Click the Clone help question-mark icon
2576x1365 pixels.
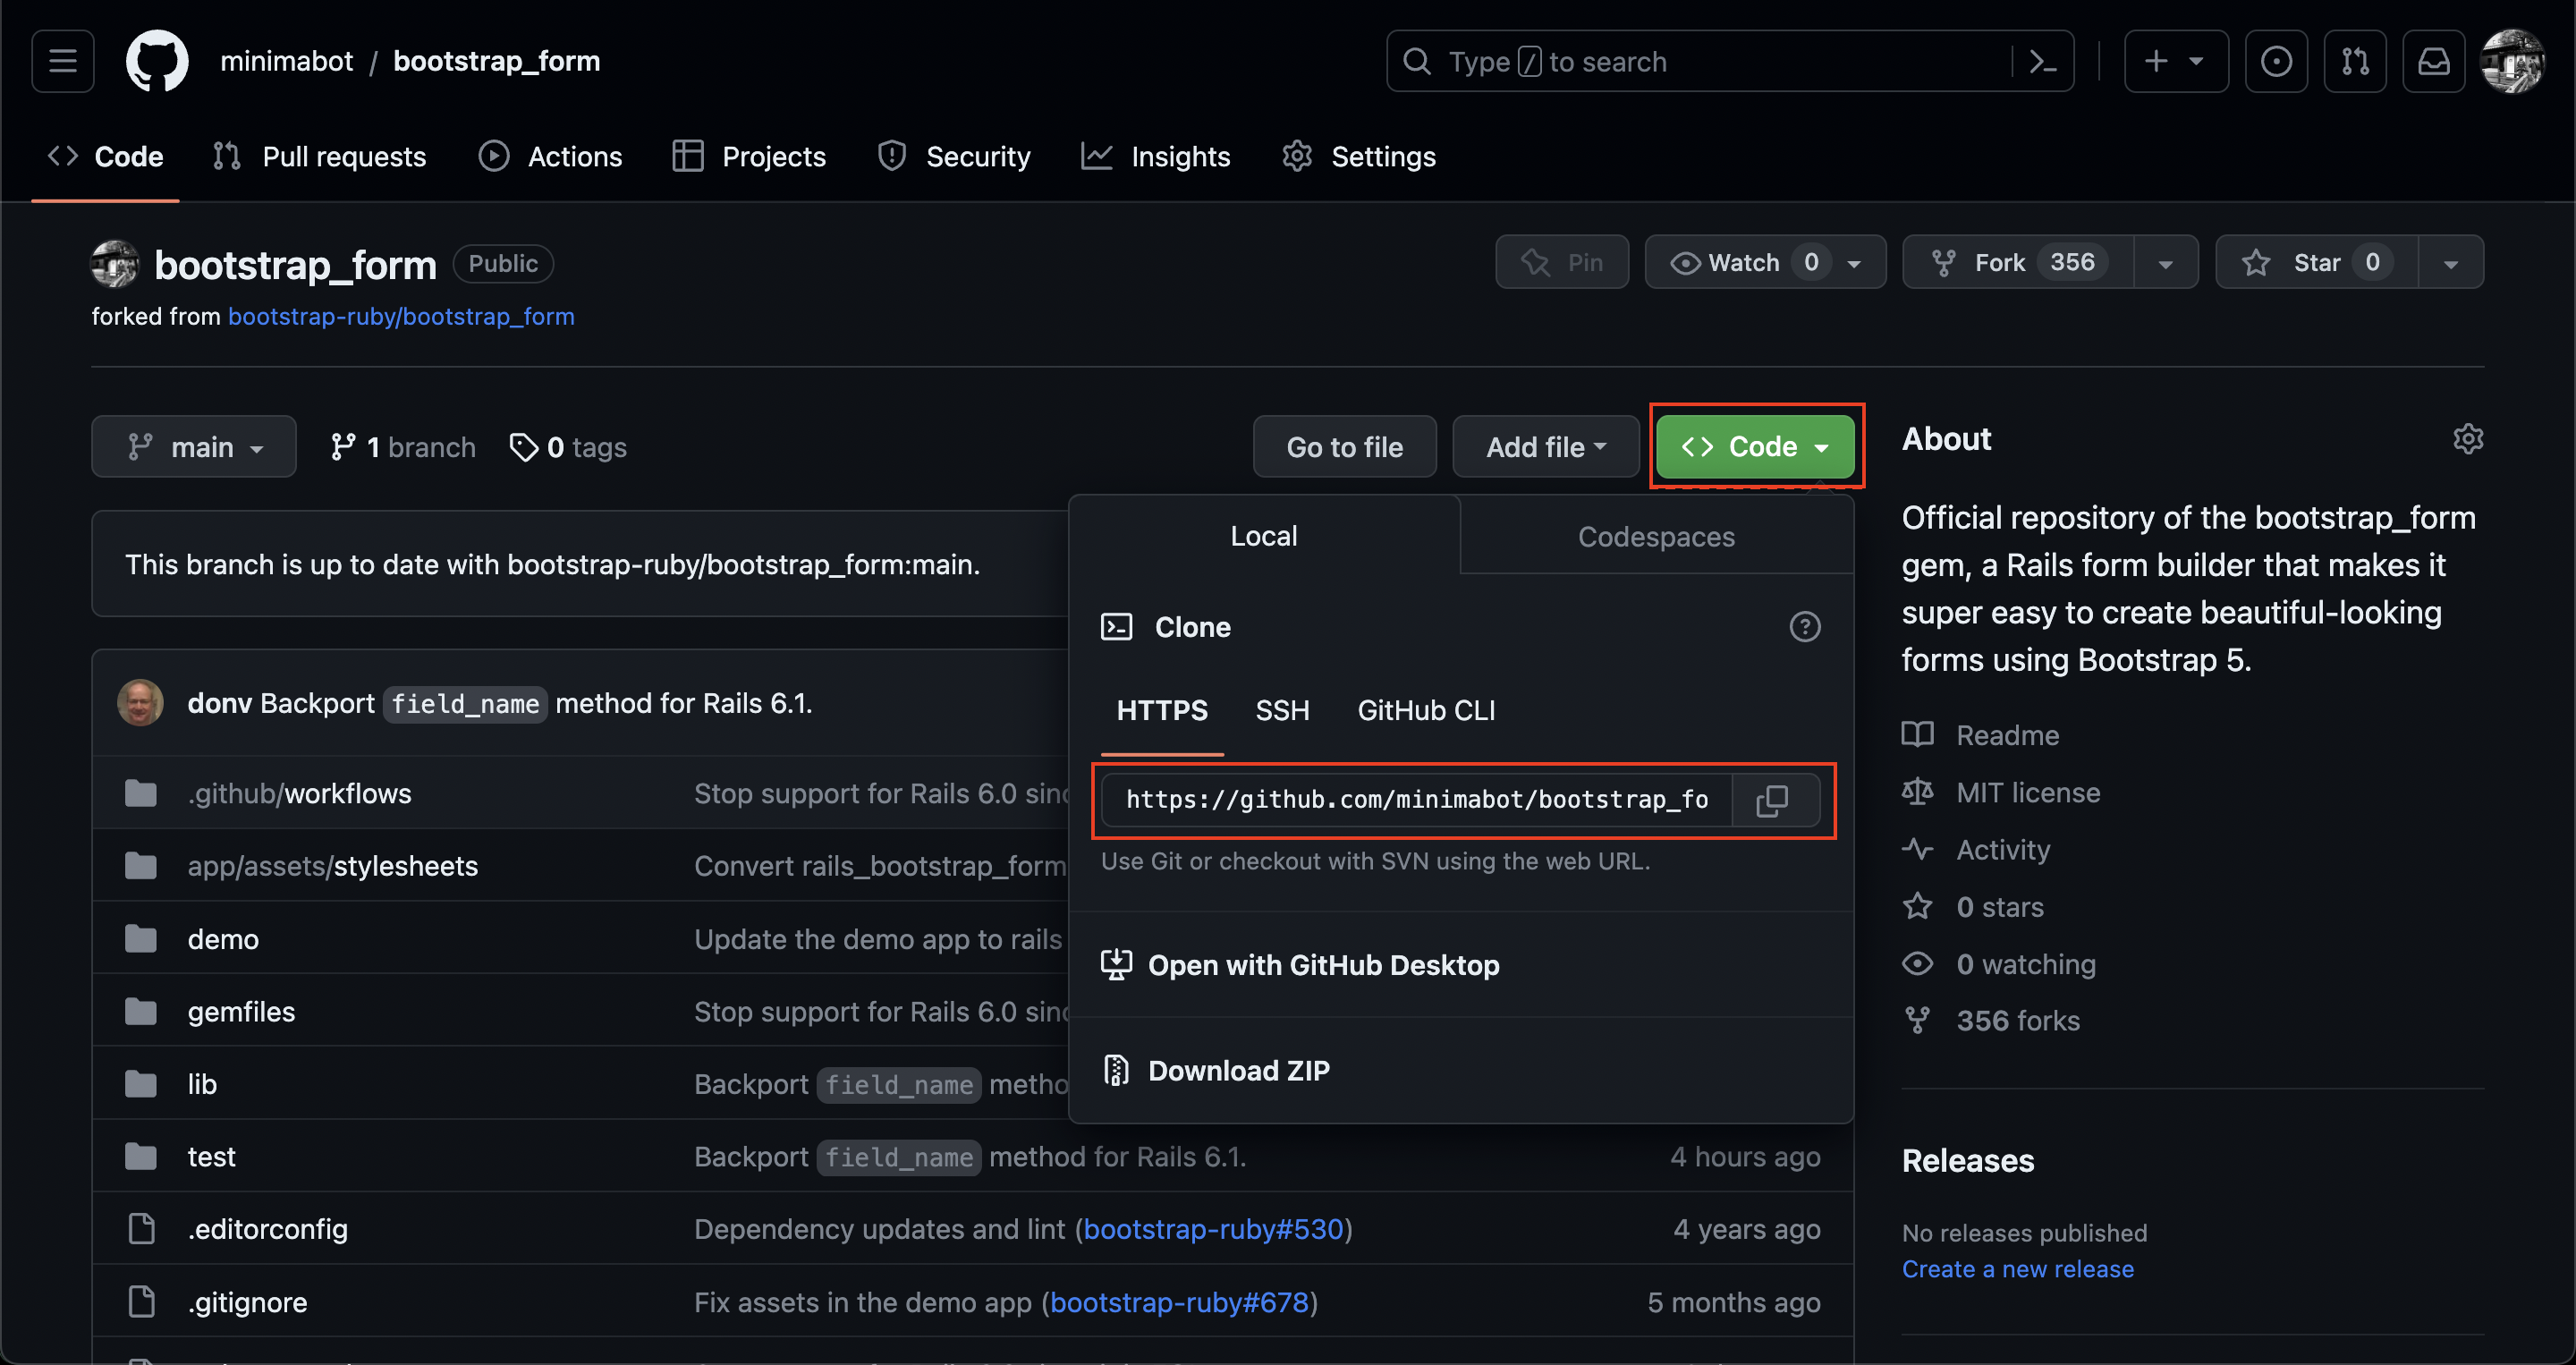pyautogui.click(x=1804, y=627)
